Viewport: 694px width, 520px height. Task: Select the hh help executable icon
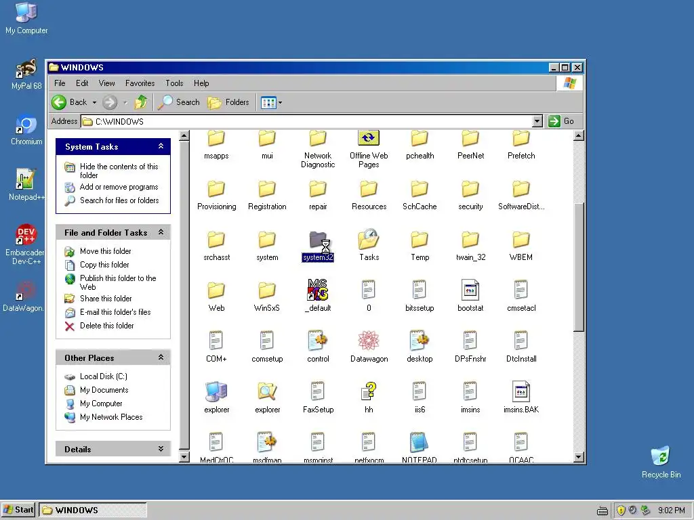(x=369, y=391)
